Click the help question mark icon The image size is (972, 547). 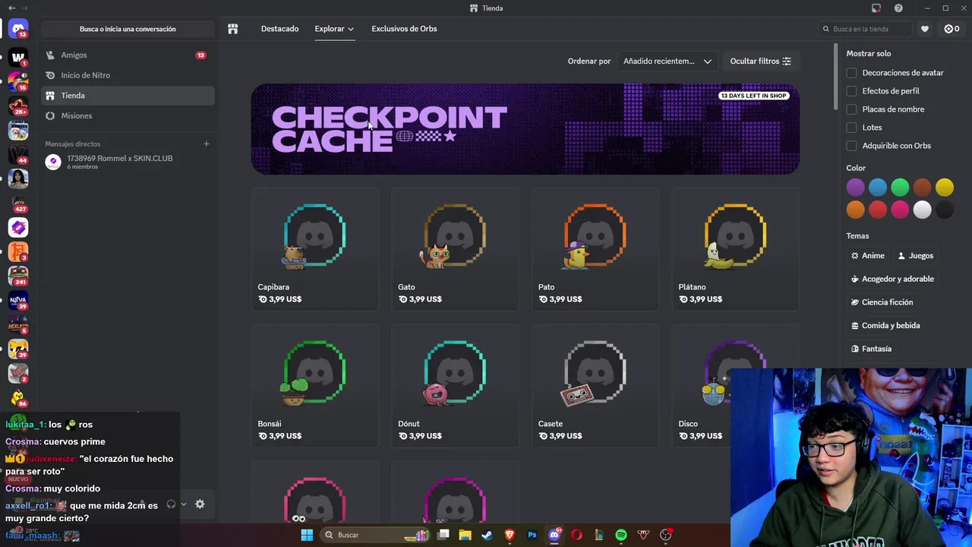pos(899,8)
